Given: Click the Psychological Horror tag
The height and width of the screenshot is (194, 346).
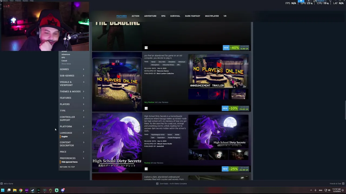Looking at the screenshot, I should click(x=158, y=134).
